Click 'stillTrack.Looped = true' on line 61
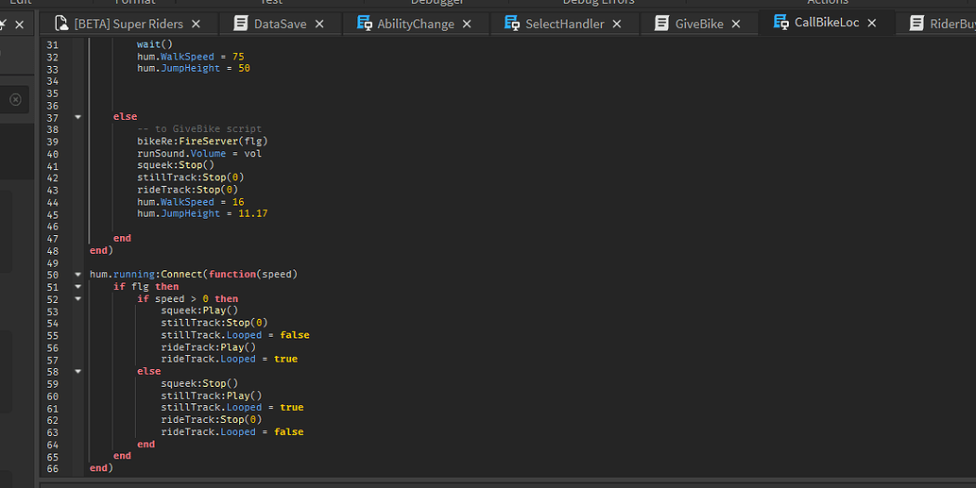 point(232,407)
